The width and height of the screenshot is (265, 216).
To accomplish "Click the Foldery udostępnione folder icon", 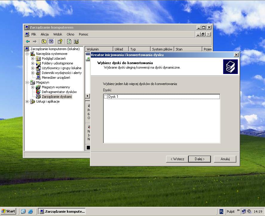I will click(x=38, y=63).
